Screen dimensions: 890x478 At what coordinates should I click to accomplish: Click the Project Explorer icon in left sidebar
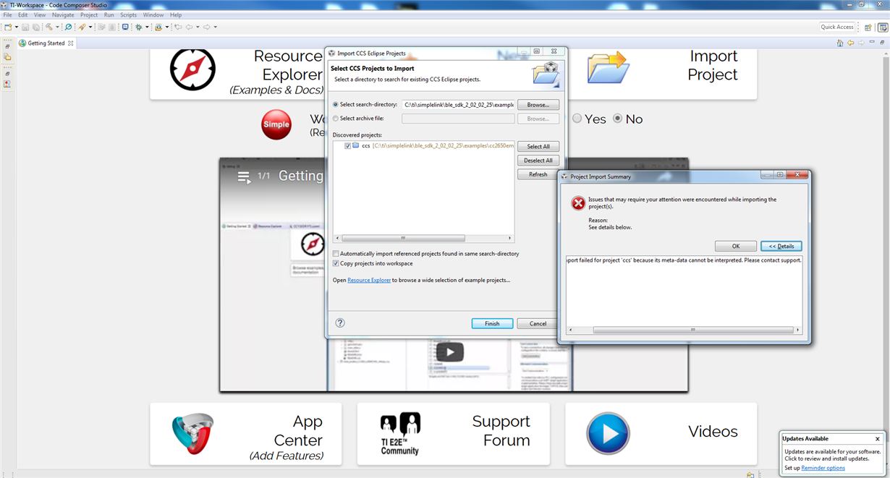7,56
